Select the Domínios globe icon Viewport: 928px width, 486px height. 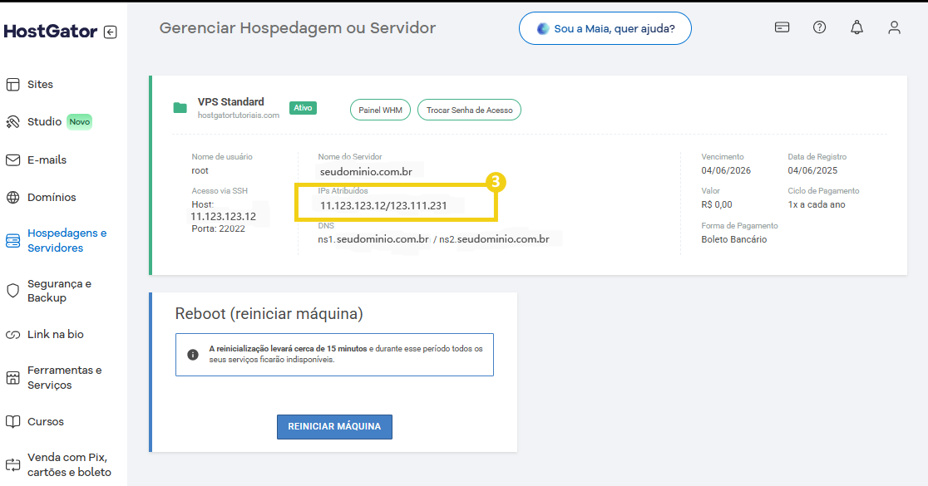point(13,198)
